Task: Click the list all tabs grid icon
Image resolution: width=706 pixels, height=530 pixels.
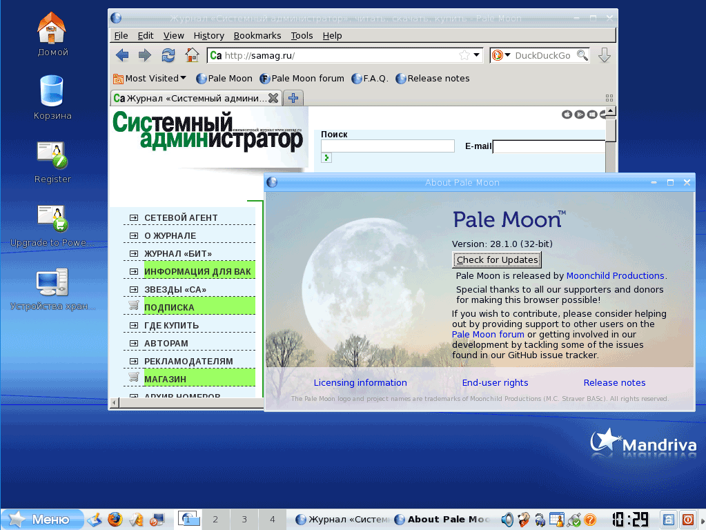Action: [x=609, y=98]
